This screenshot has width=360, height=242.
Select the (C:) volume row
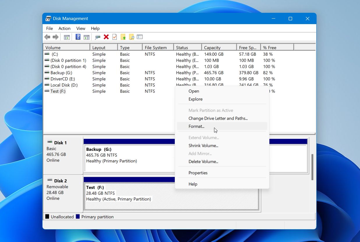179,54
